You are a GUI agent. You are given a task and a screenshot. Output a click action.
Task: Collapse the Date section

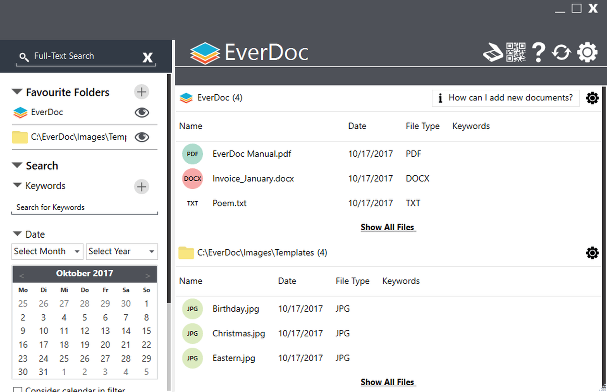(17, 233)
